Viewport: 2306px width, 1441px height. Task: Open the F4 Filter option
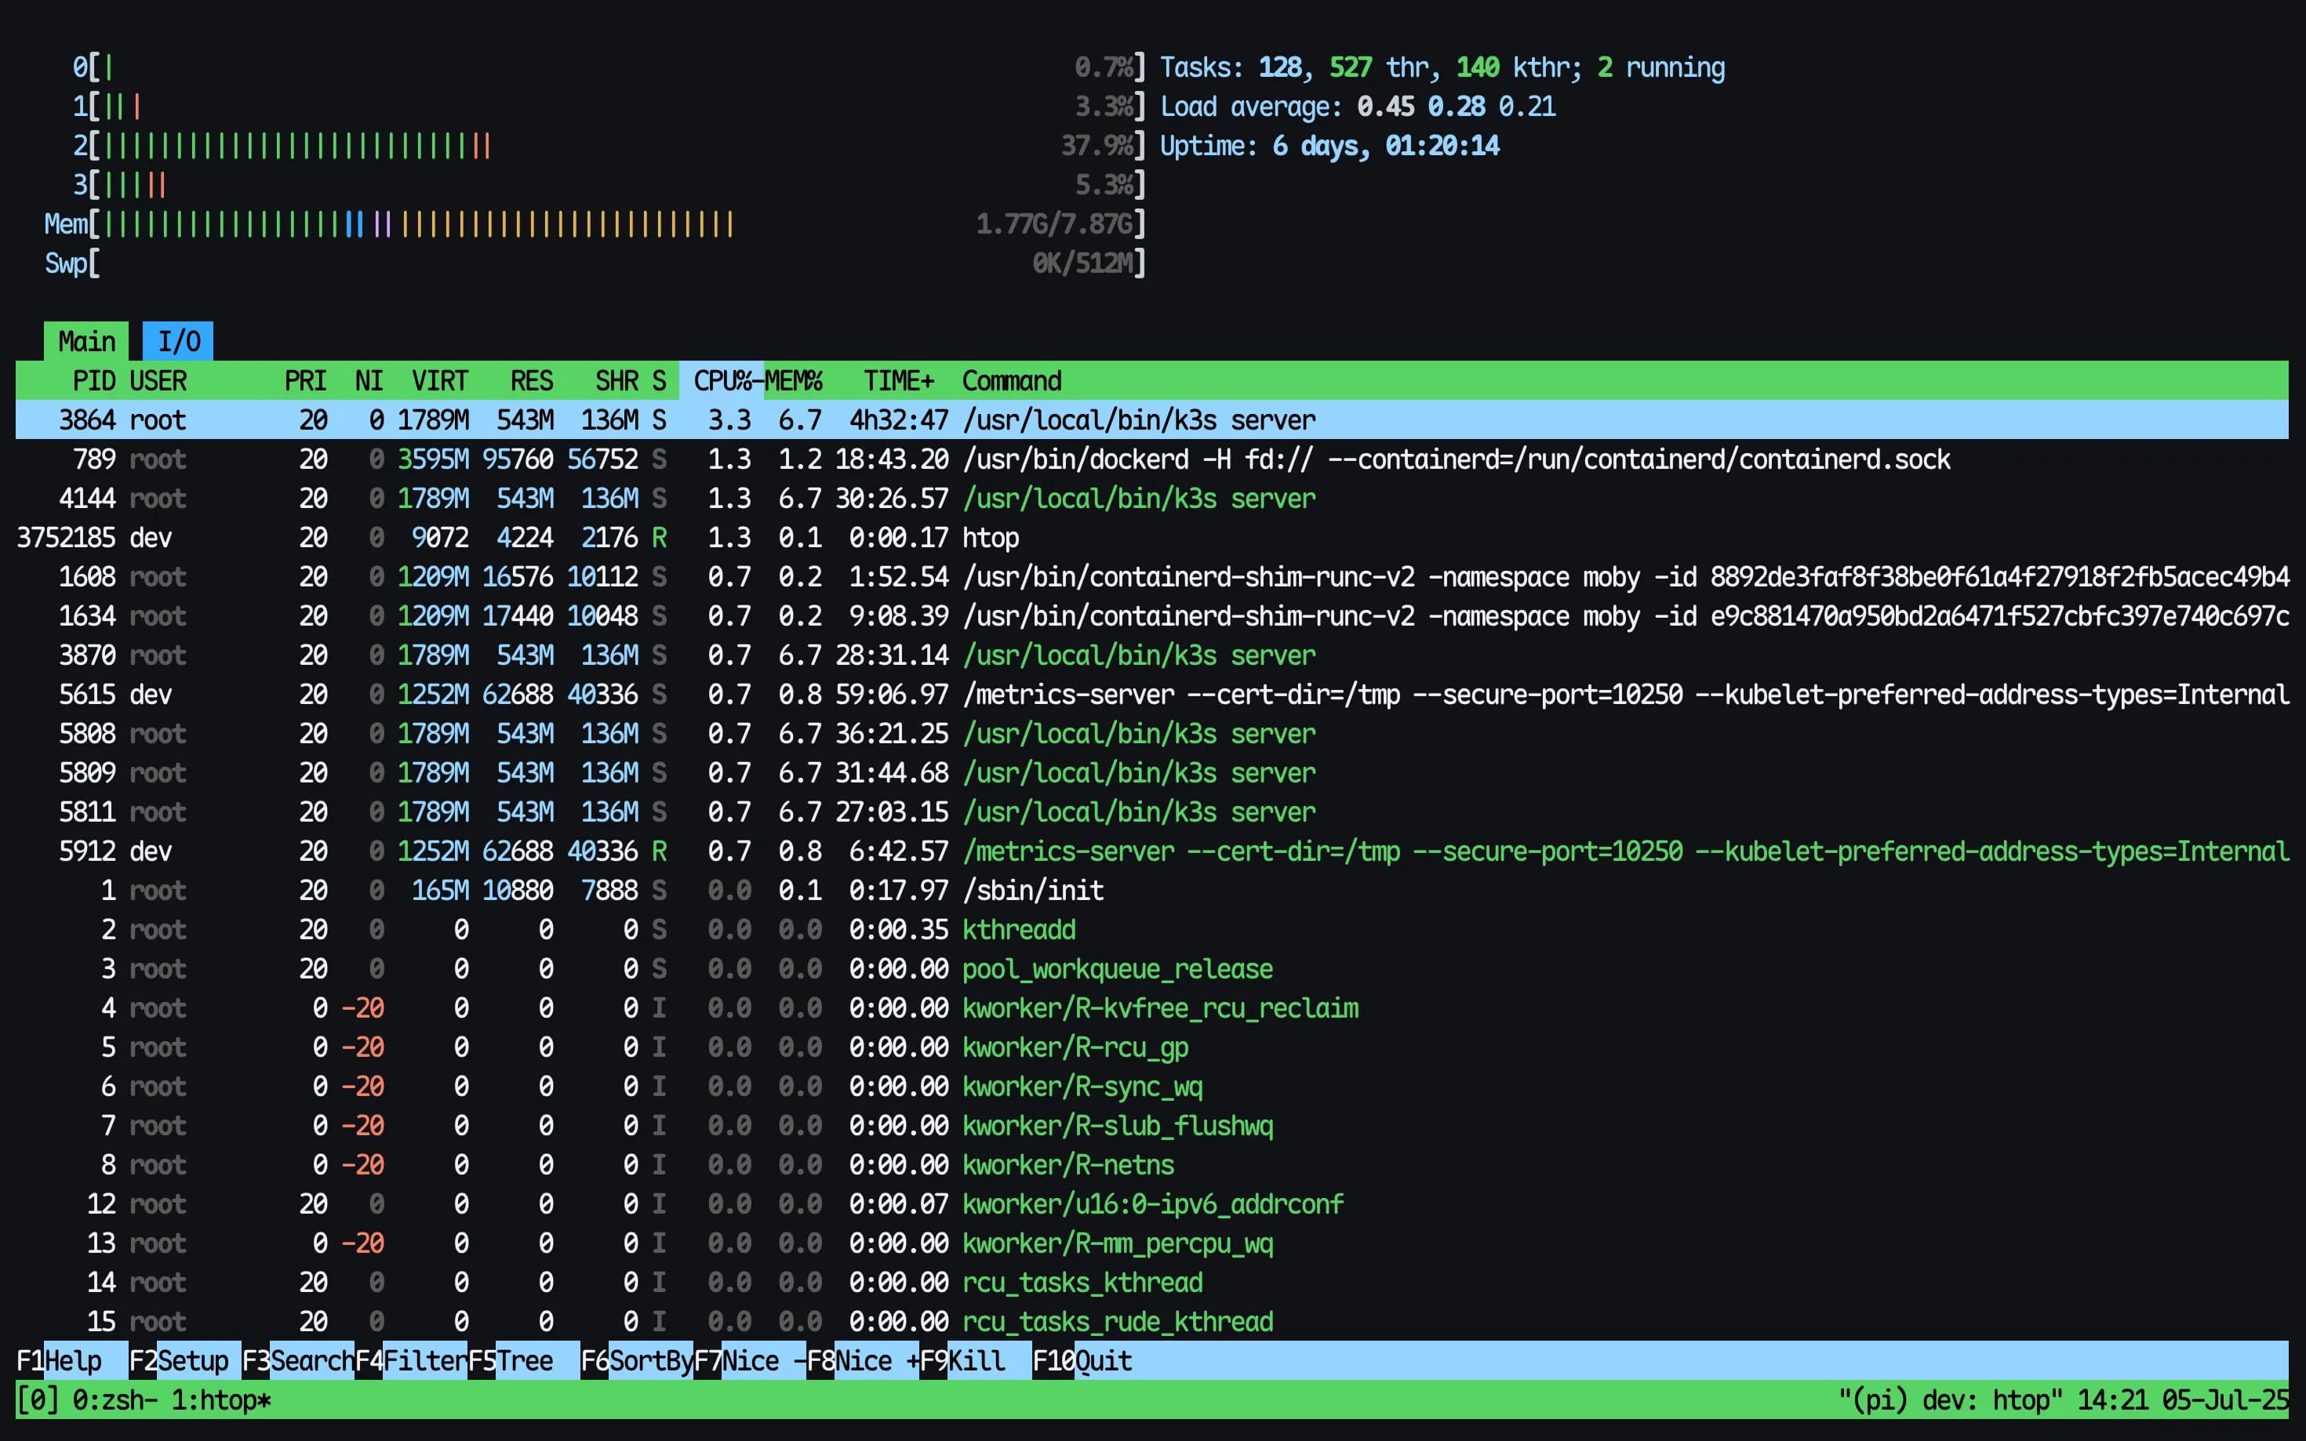point(424,1360)
